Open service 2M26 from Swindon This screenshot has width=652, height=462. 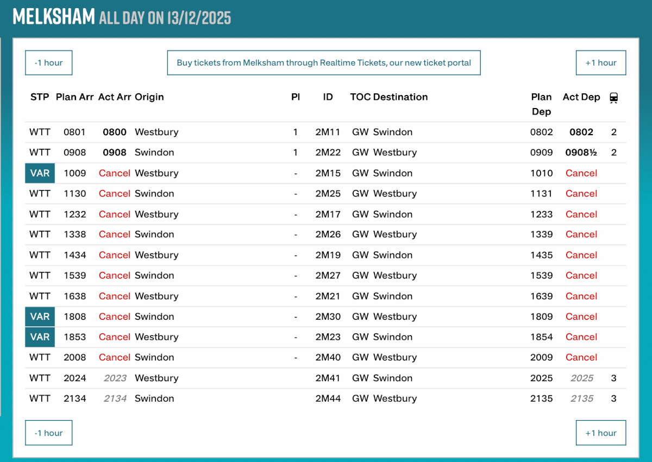[x=328, y=235]
